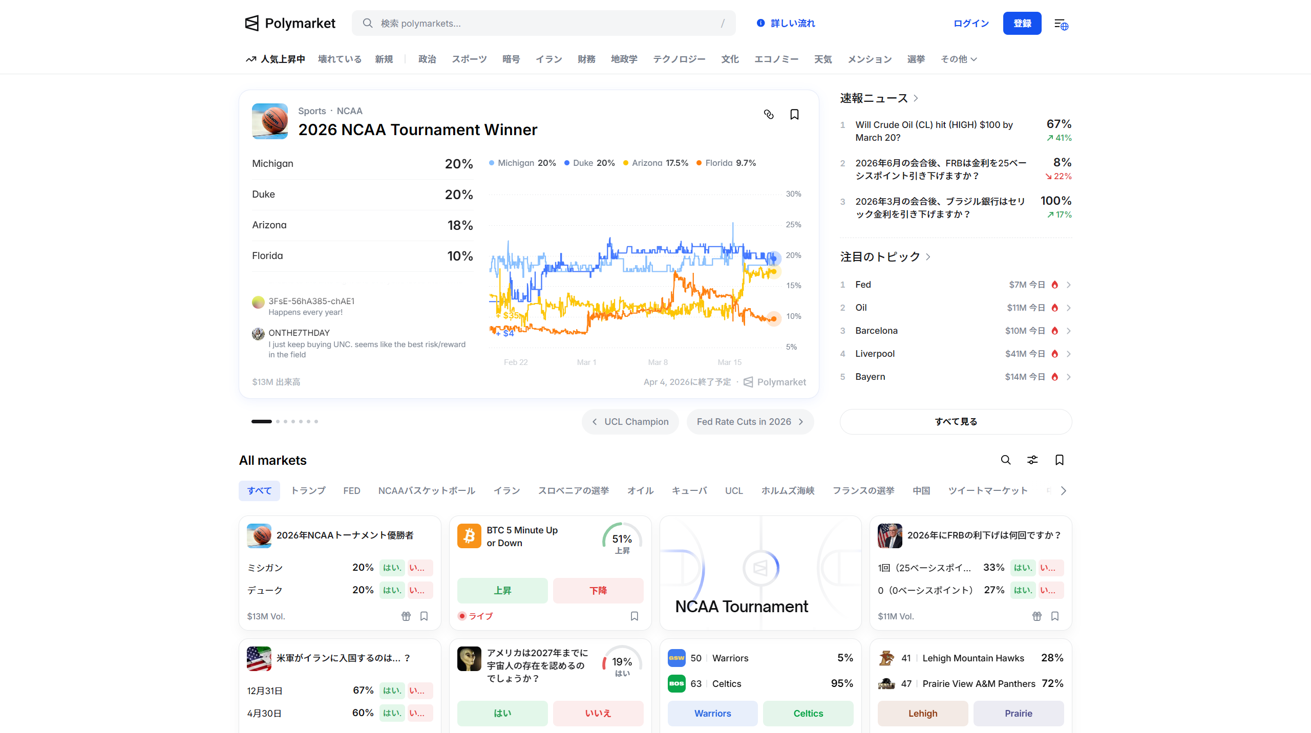1311x733 pixels.
Task: Bookmark the BTC 5 Minute Up or Down card
Action: coord(635,616)
